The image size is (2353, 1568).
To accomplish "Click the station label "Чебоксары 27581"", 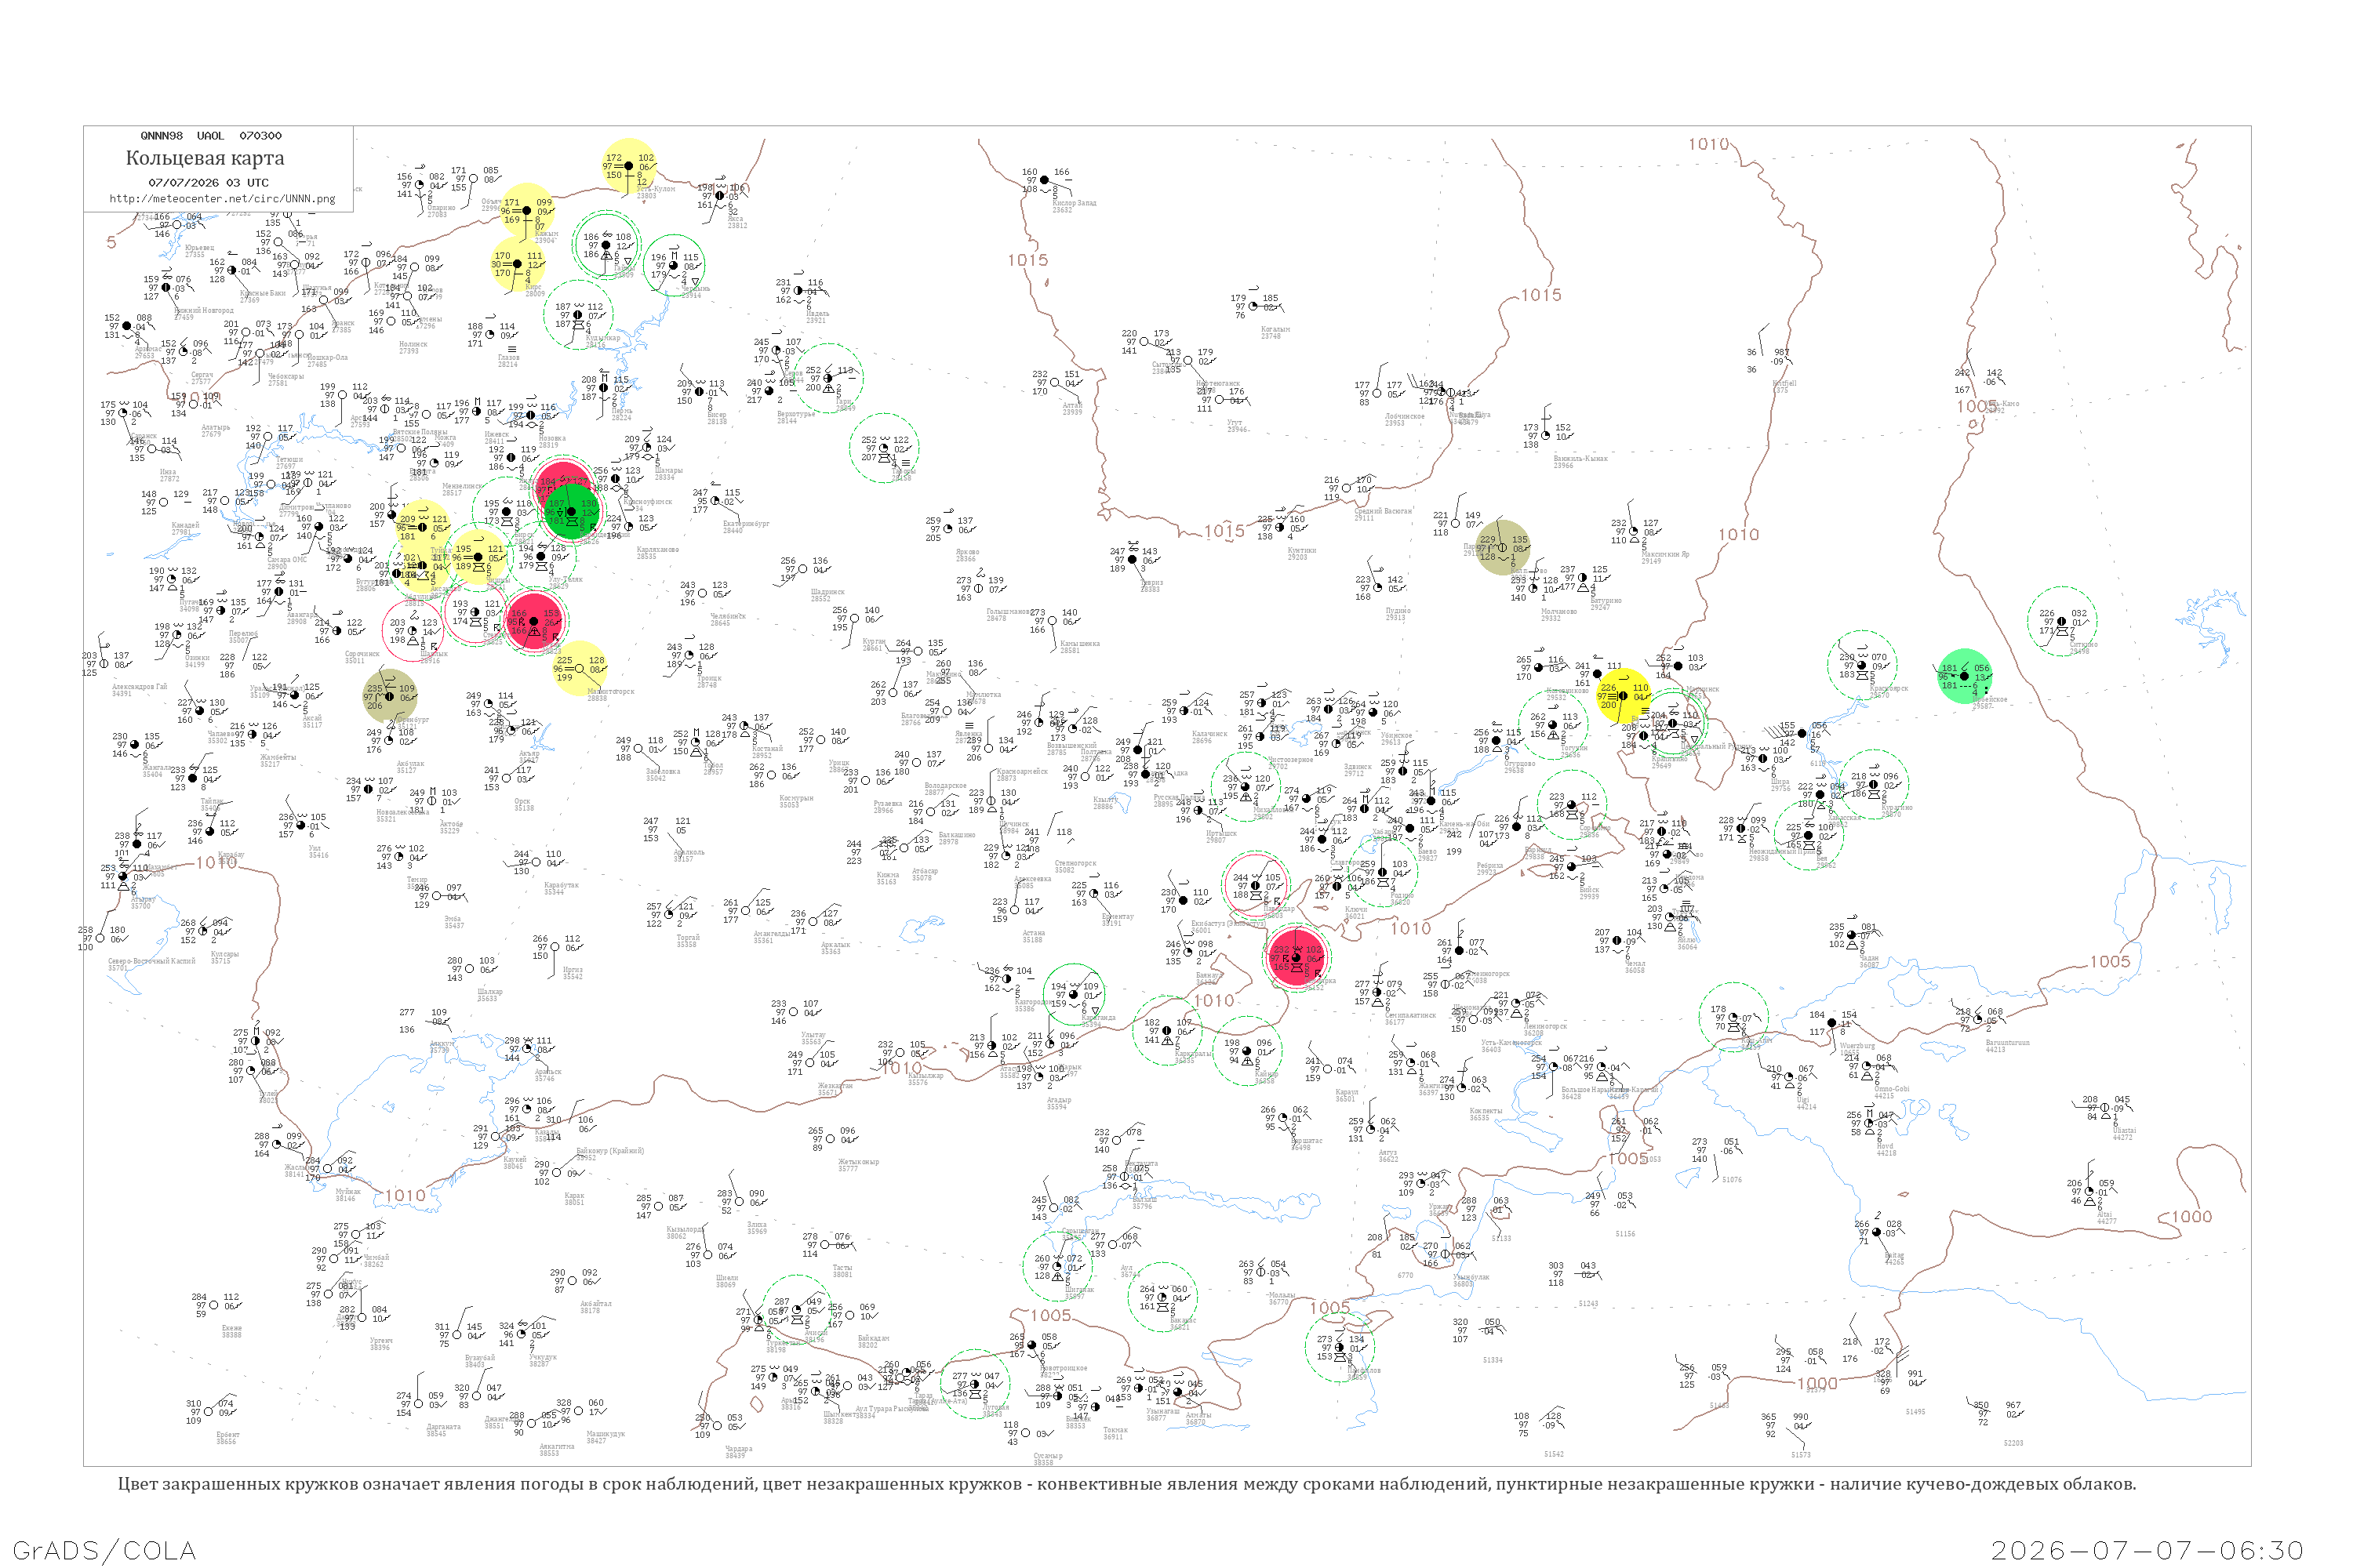I will coord(285,379).
